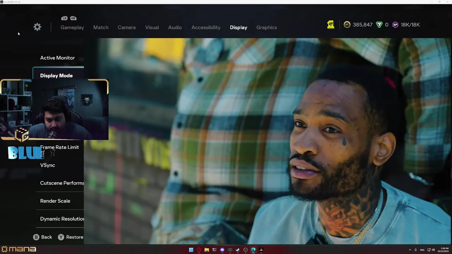The height and width of the screenshot is (254, 452).
Task: Click the RB bumper icon
Action: (73, 18)
